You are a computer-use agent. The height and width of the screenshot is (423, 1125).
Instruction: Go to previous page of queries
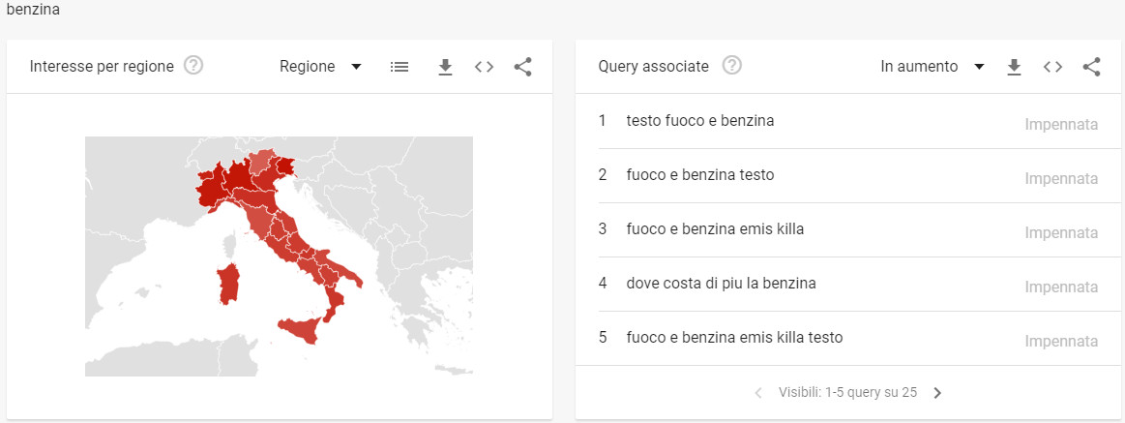coord(757,393)
